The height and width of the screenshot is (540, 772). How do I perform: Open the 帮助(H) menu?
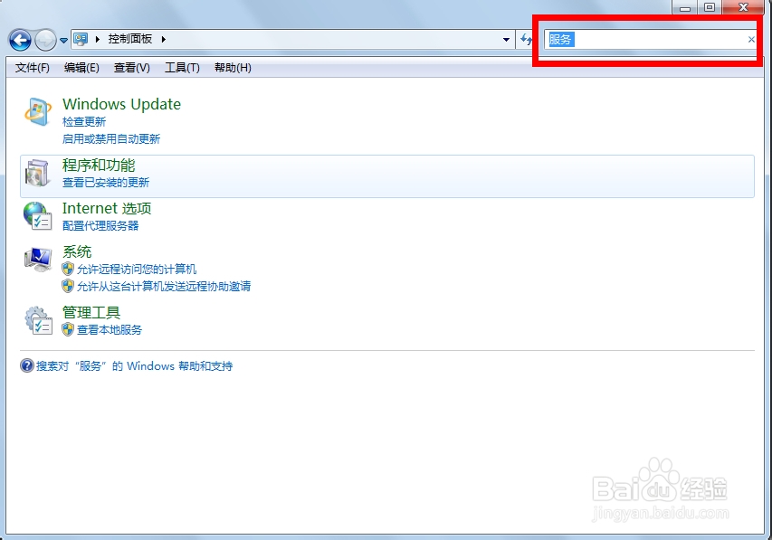pos(233,68)
